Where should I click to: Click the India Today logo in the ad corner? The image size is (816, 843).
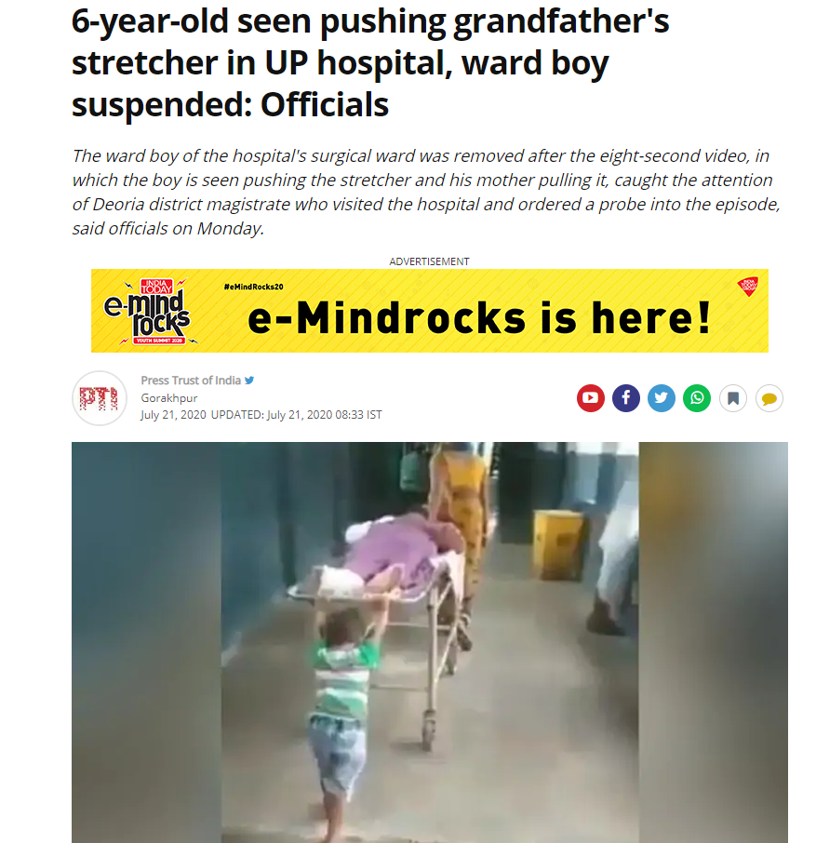(748, 287)
